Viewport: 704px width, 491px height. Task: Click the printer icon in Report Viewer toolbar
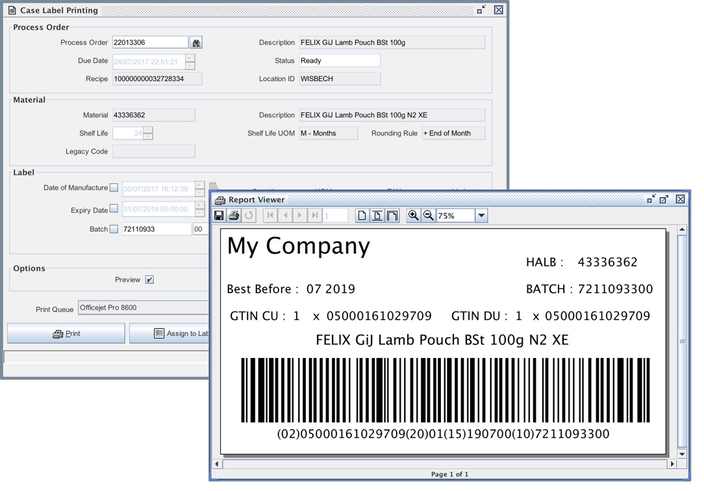pyautogui.click(x=234, y=215)
